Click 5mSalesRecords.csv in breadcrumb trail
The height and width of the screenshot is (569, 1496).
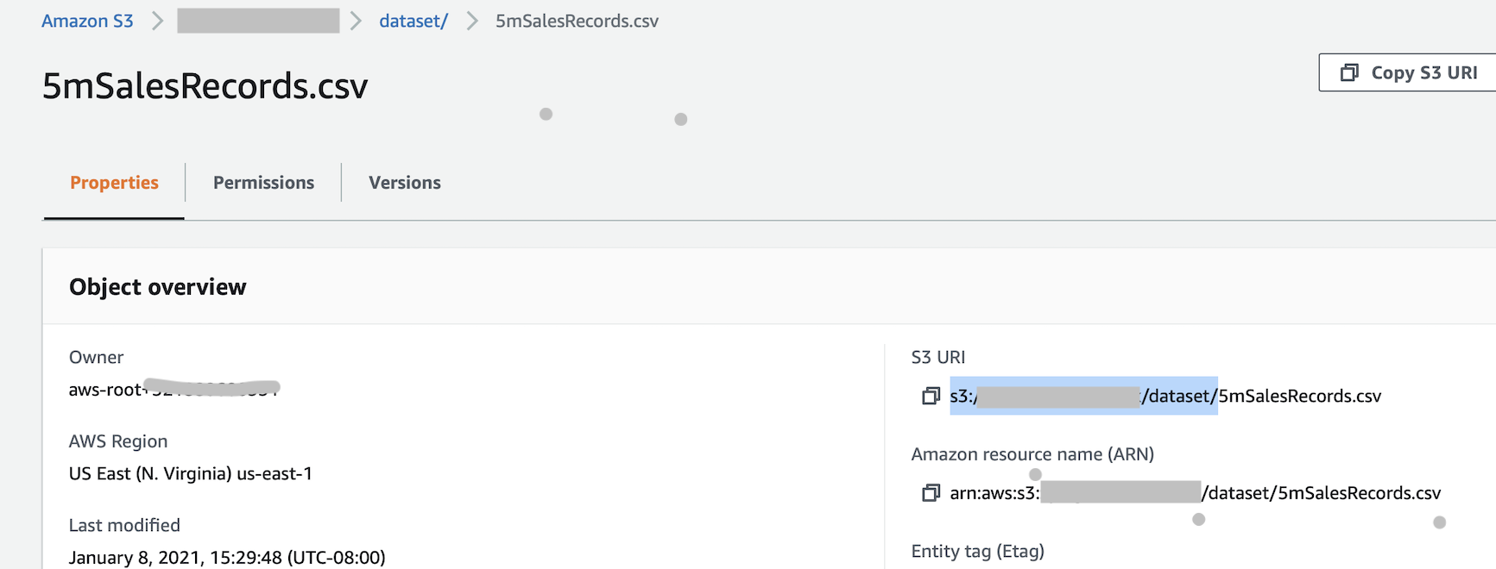(x=577, y=21)
